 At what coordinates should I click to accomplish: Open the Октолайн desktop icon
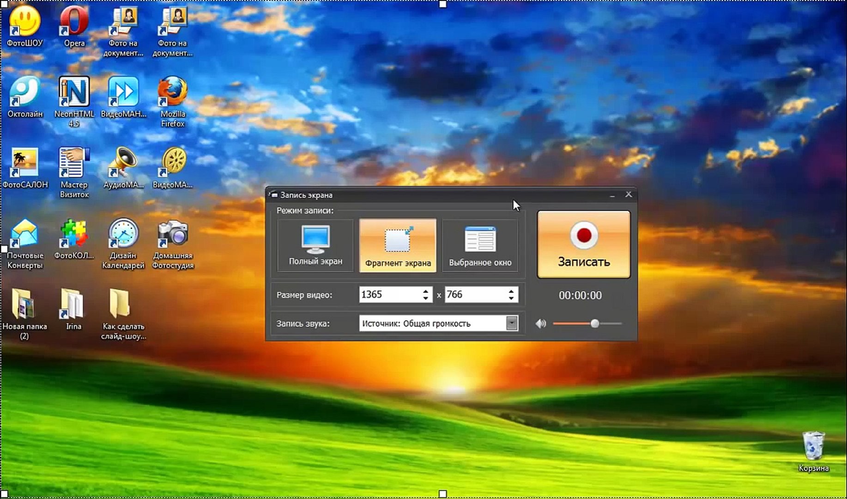[25, 97]
